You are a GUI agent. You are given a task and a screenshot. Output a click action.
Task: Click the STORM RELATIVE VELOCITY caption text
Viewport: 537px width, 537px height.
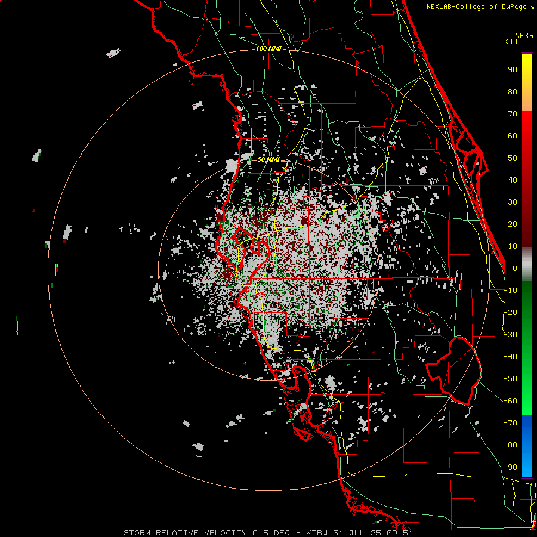tap(185, 533)
